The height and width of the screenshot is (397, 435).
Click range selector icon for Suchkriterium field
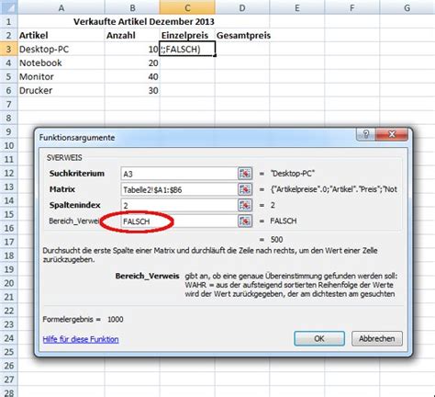click(245, 174)
